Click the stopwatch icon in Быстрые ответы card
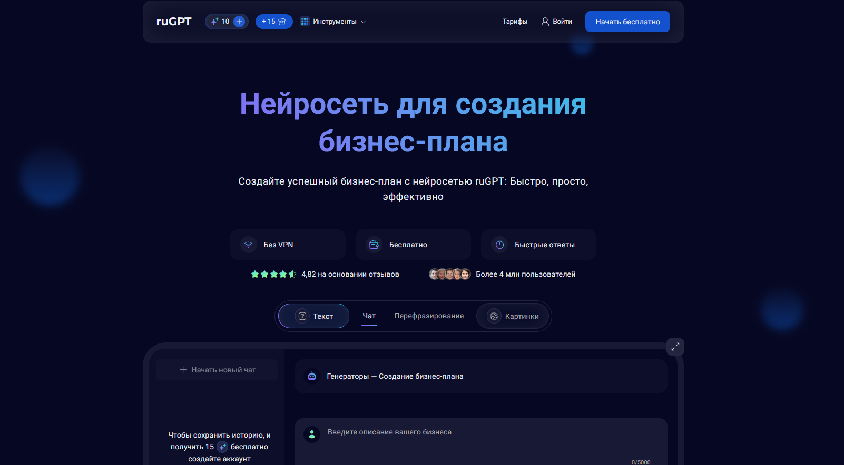844x465 pixels. [499, 245]
